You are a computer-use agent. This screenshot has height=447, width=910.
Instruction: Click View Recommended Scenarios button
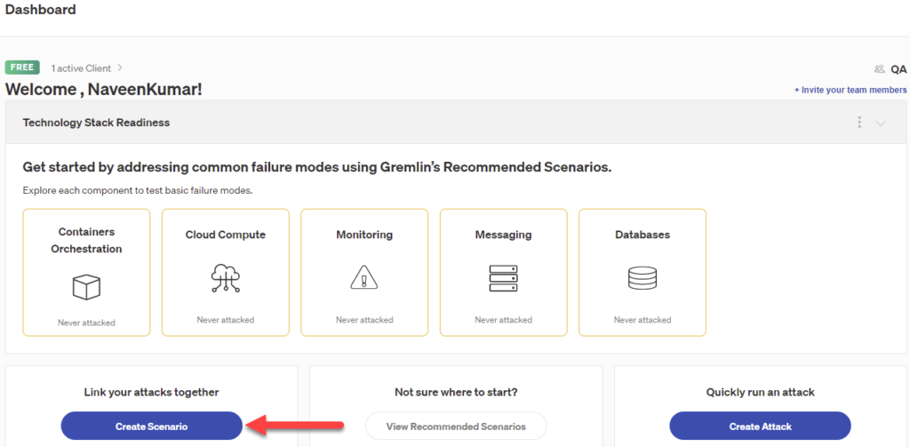coord(456,426)
